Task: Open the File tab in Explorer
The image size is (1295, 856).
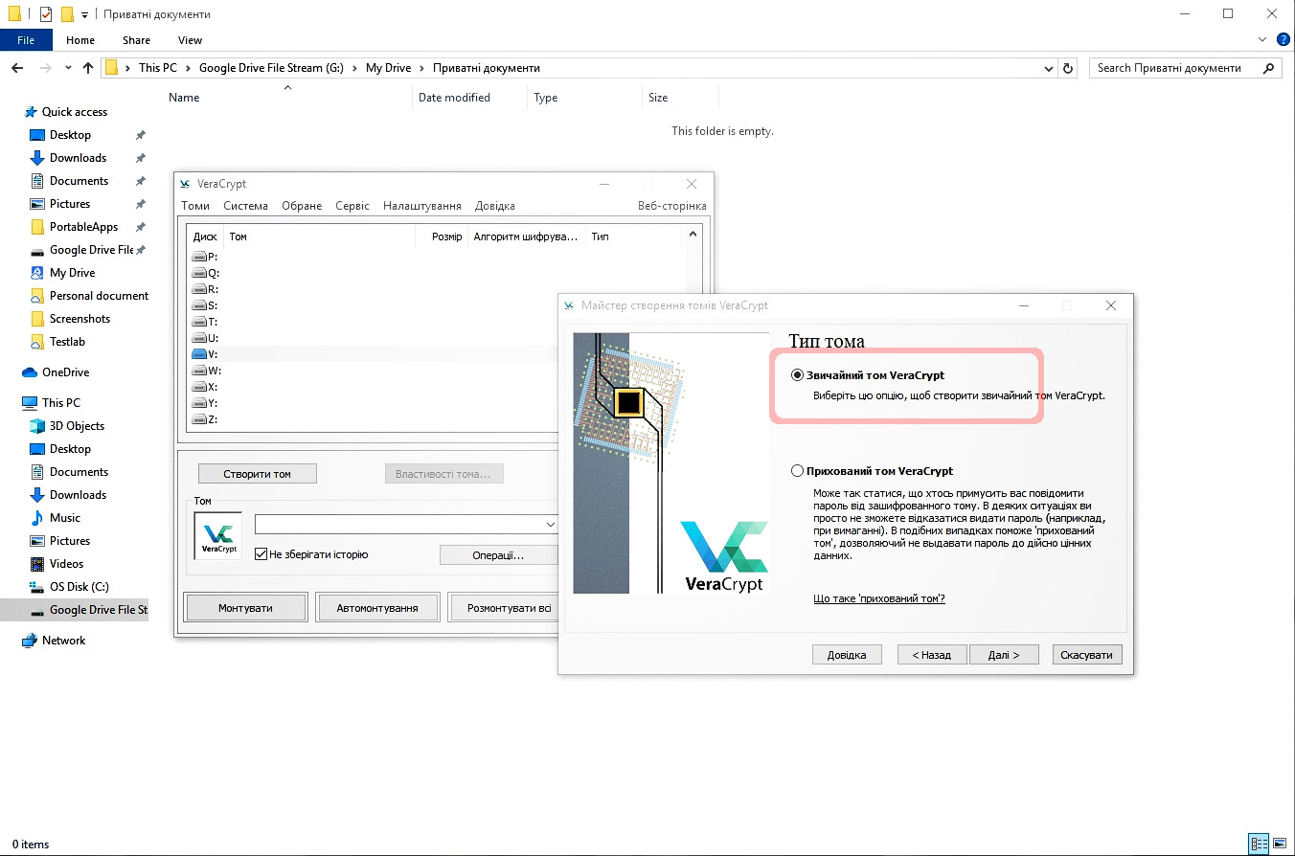Action: (x=26, y=40)
